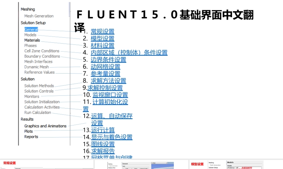Image resolution: width=283 pixels, height=169 pixels.
Task: Select Cell Zone Conditions tree item
Action: [x=42, y=51]
